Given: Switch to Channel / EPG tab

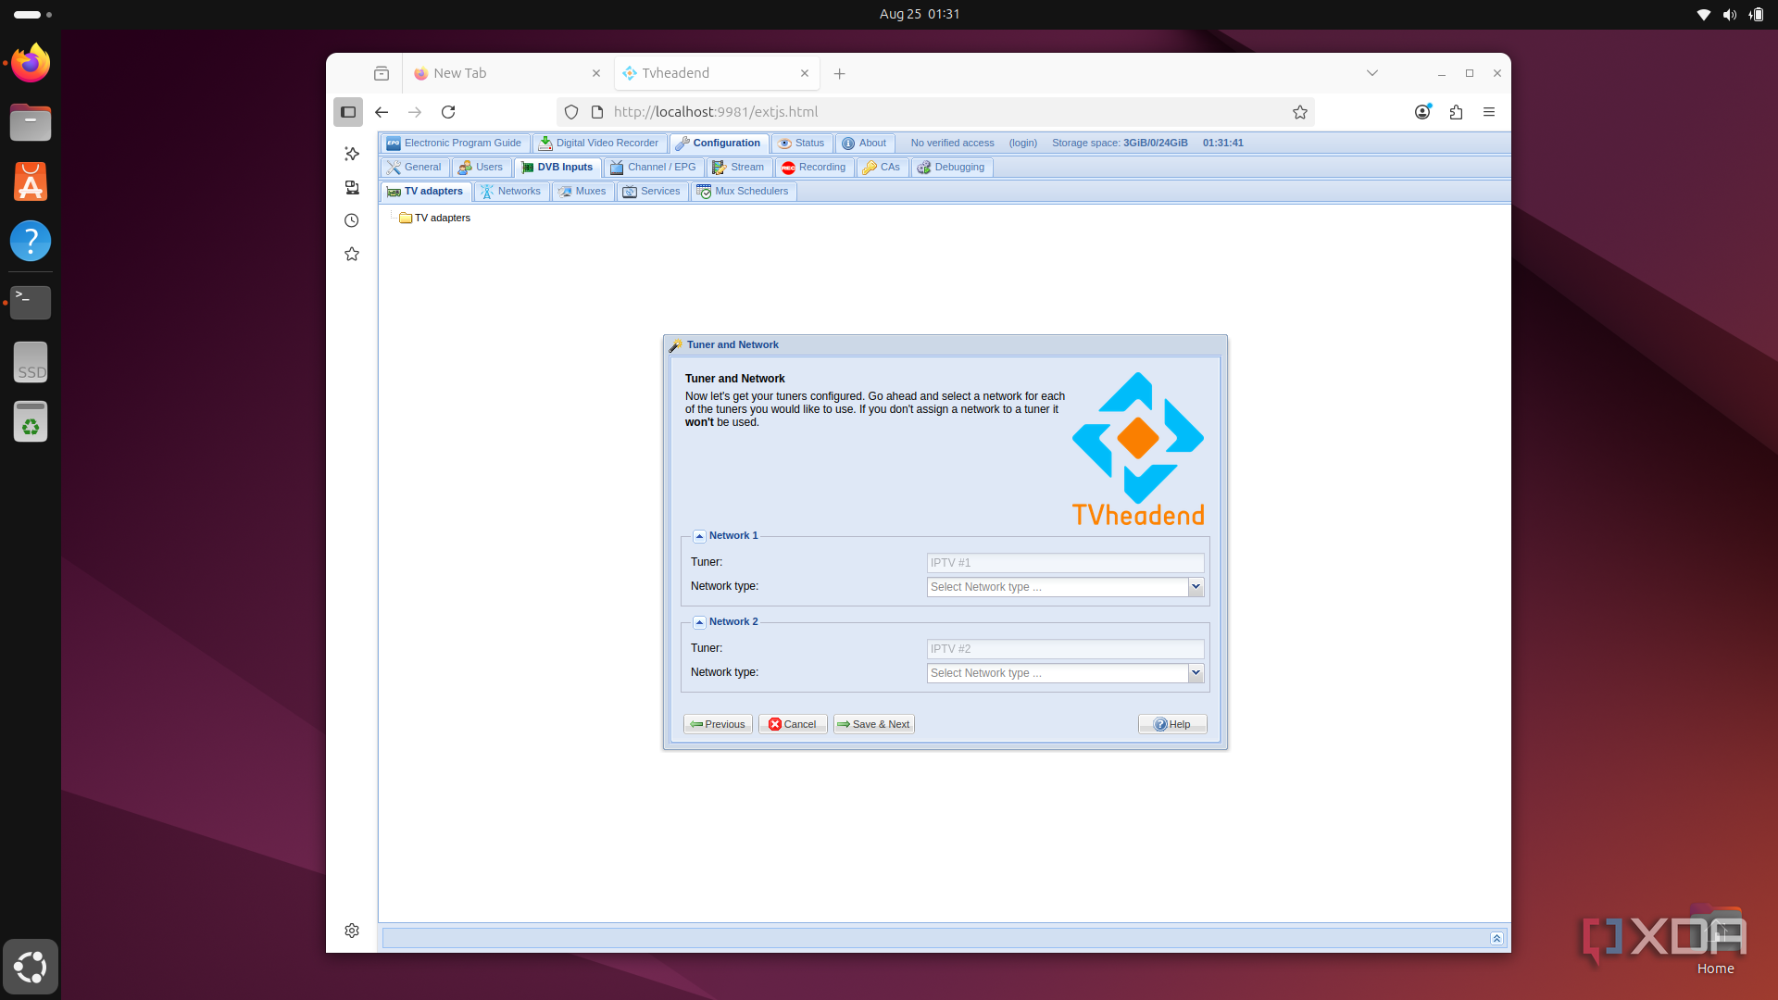Looking at the screenshot, I should (x=654, y=167).
